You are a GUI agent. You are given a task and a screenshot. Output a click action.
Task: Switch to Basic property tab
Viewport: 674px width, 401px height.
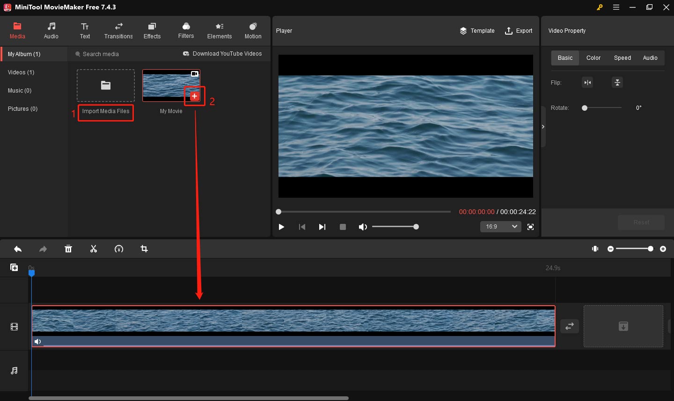(565, 58)
